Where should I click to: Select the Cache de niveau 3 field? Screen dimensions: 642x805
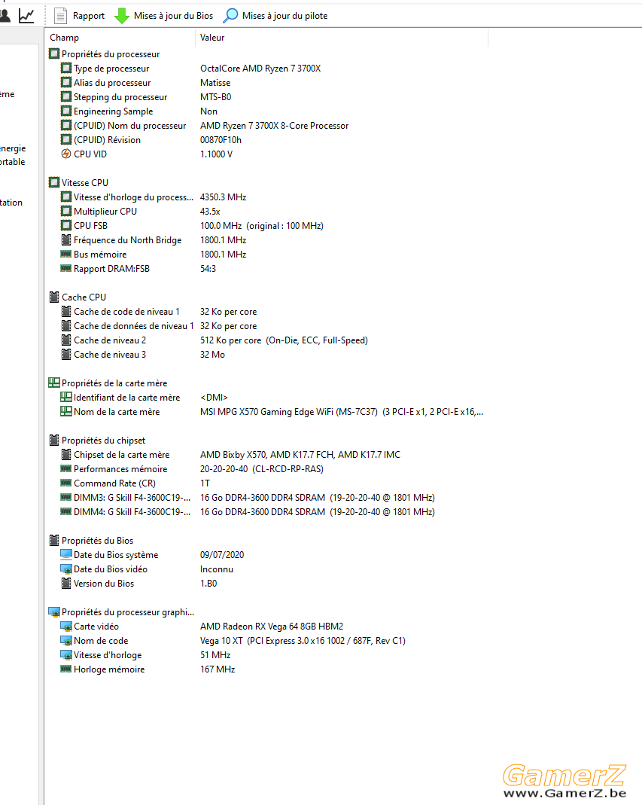coord(110,355)
